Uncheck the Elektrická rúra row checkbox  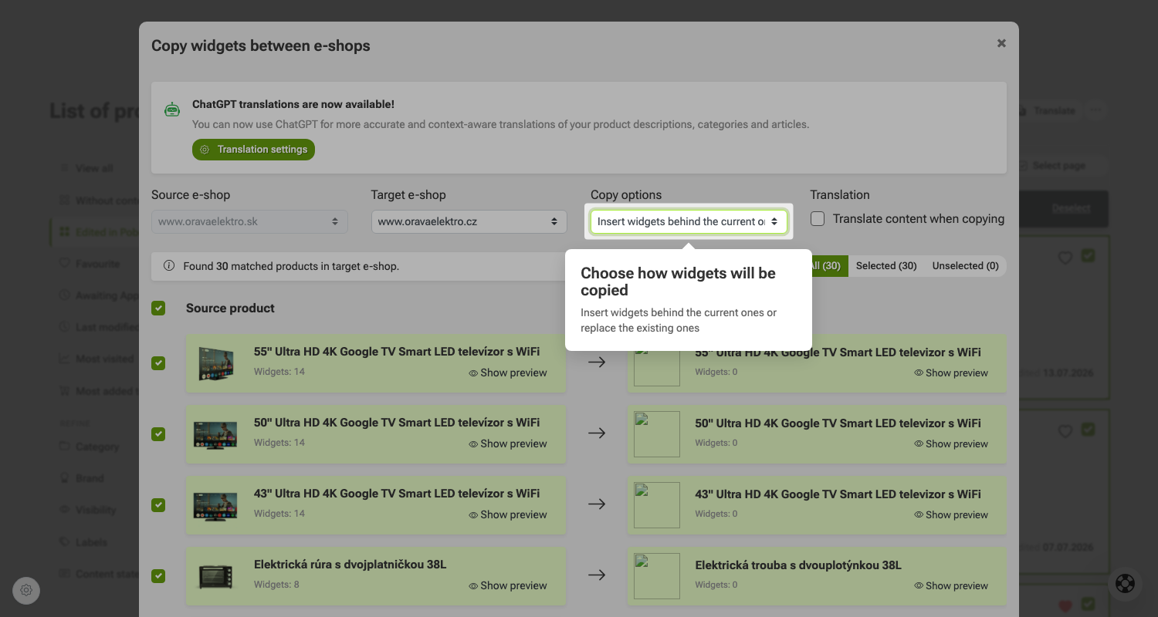point(158,576)
